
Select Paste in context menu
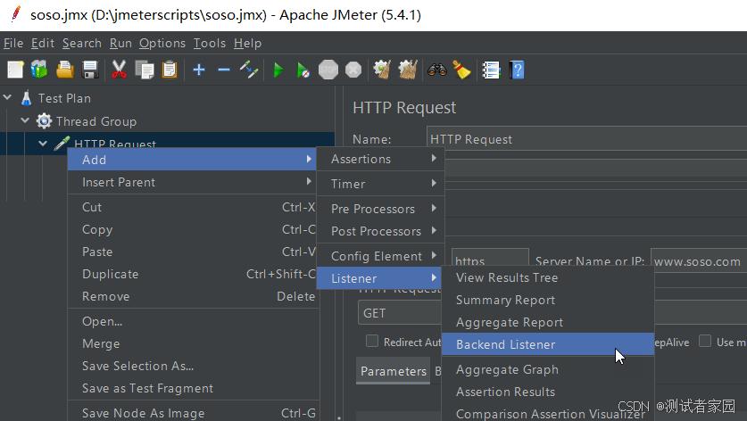[x=192, y=252]
